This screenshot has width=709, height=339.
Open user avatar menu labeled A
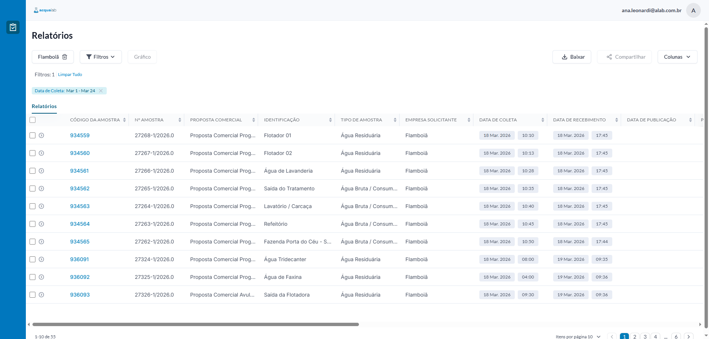693,10
